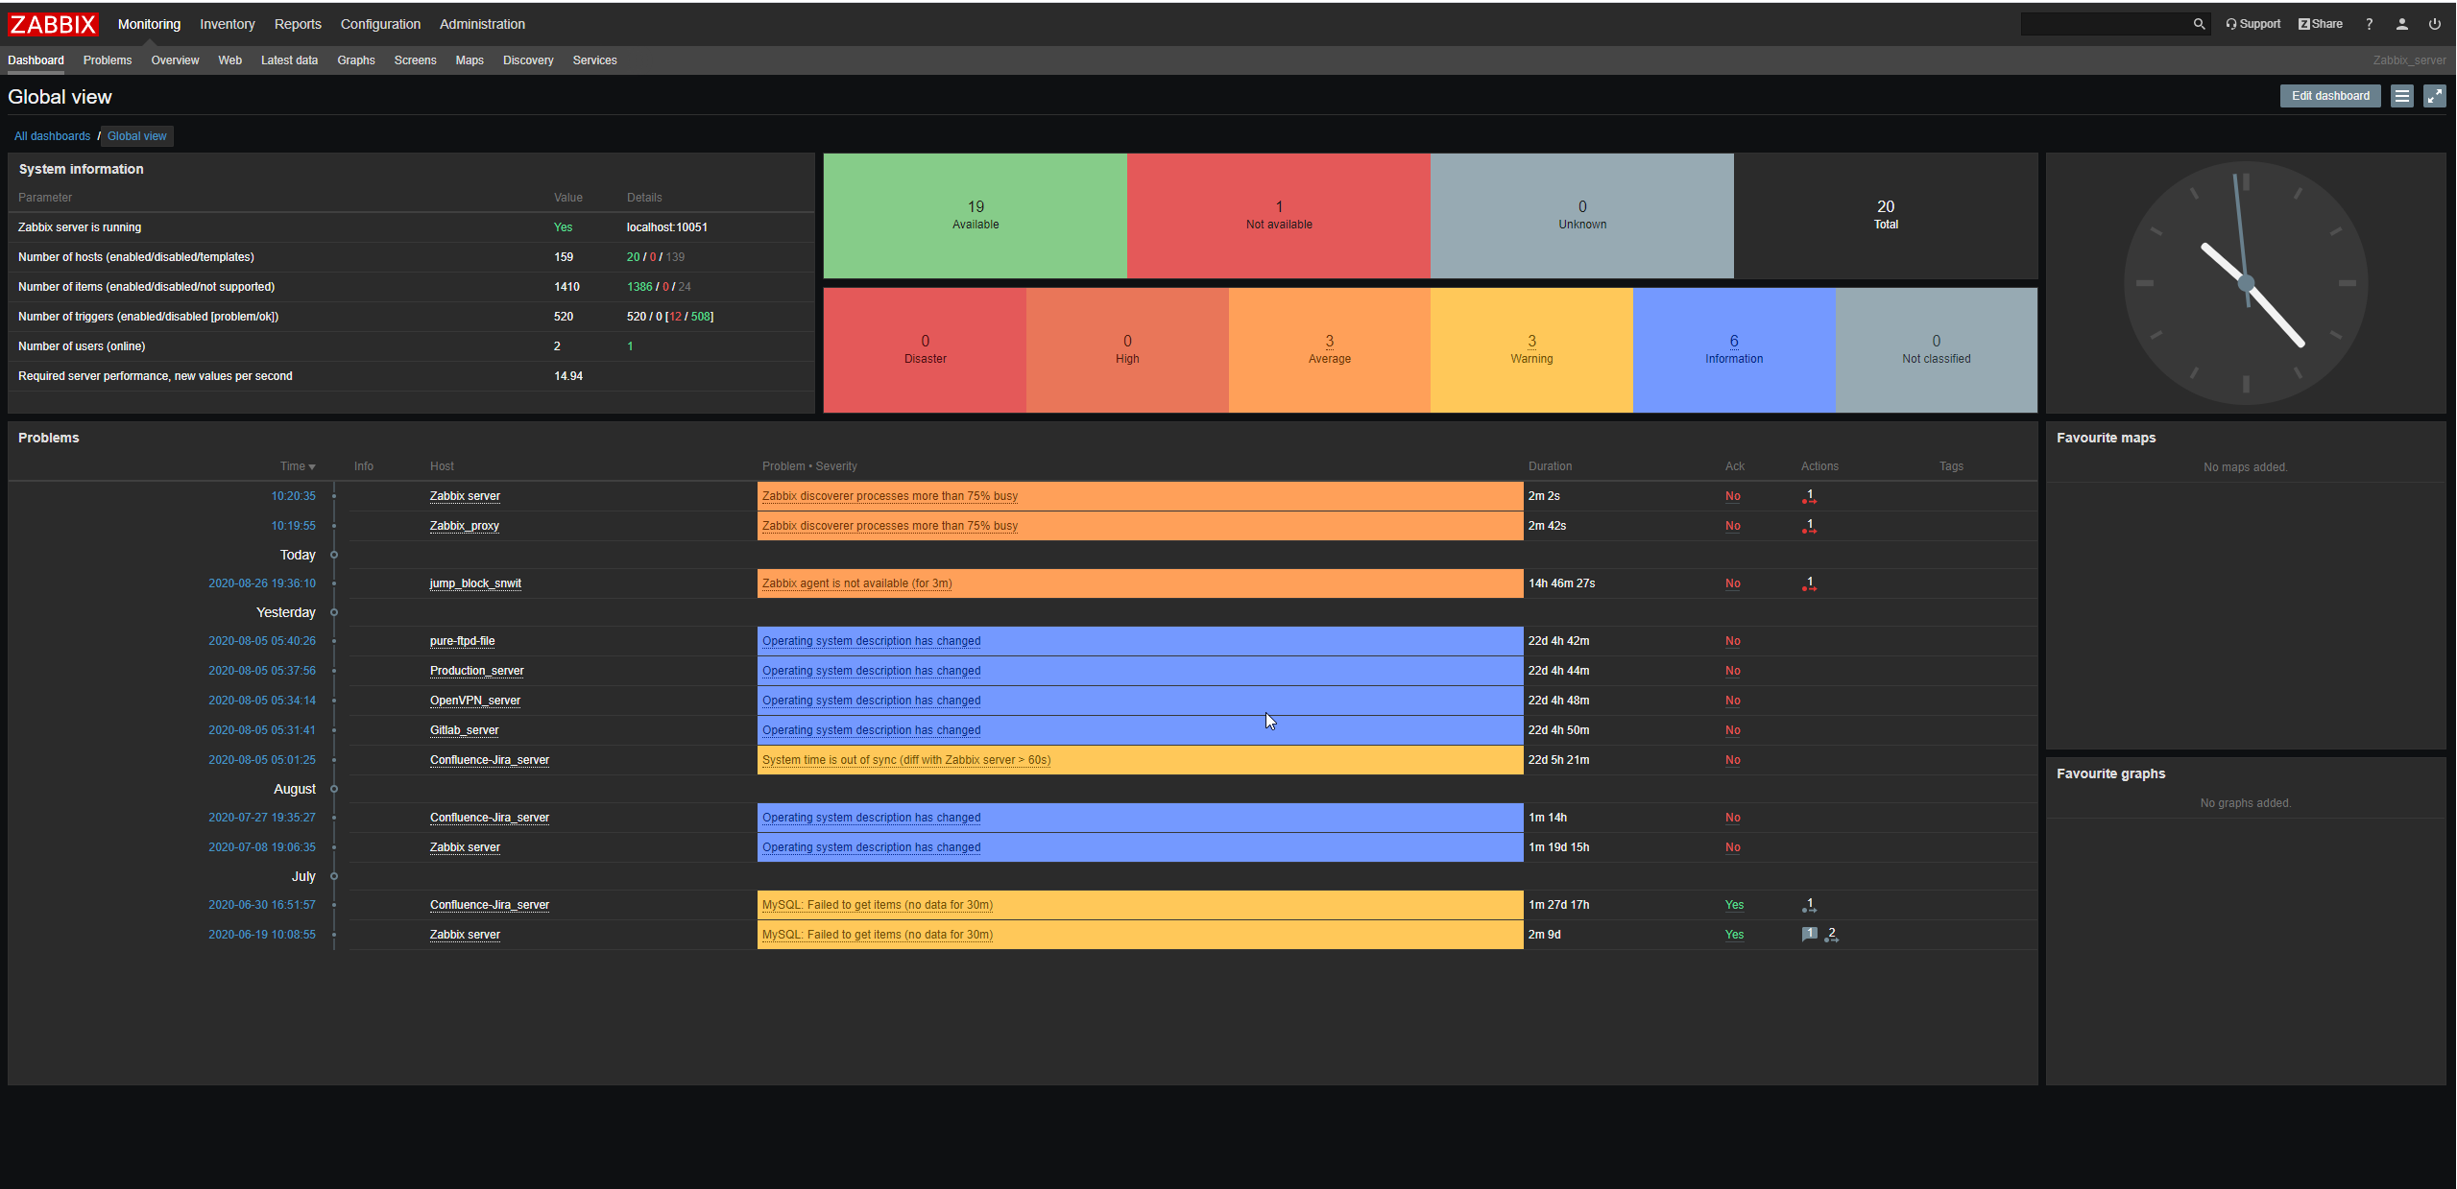The height and width of the screenshot is (1189, 2457).
Task: Open the help question mark icon
Action: pyautogui.click(x=2369, y=24)
